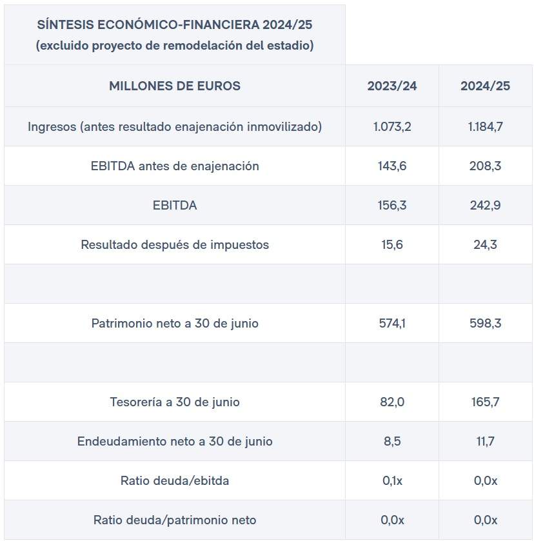Click Ratio deuda/patrimonio neto label
The image size is (534, 541).
(x=175, y=520)
